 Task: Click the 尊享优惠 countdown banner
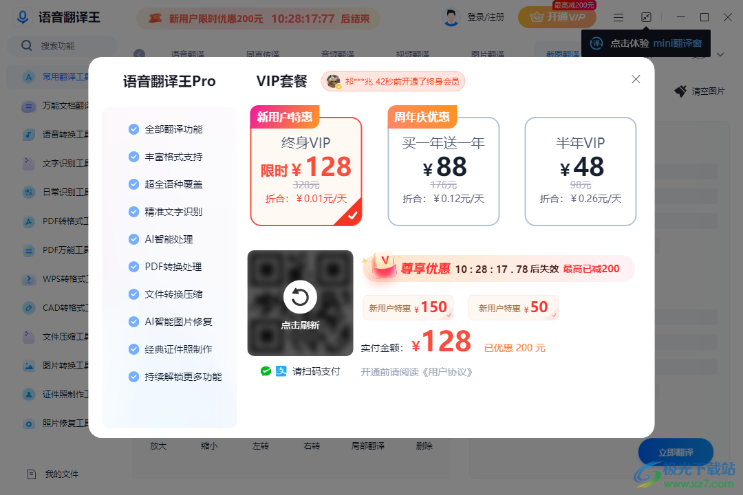pyautogui.click(x=499, y=269)
